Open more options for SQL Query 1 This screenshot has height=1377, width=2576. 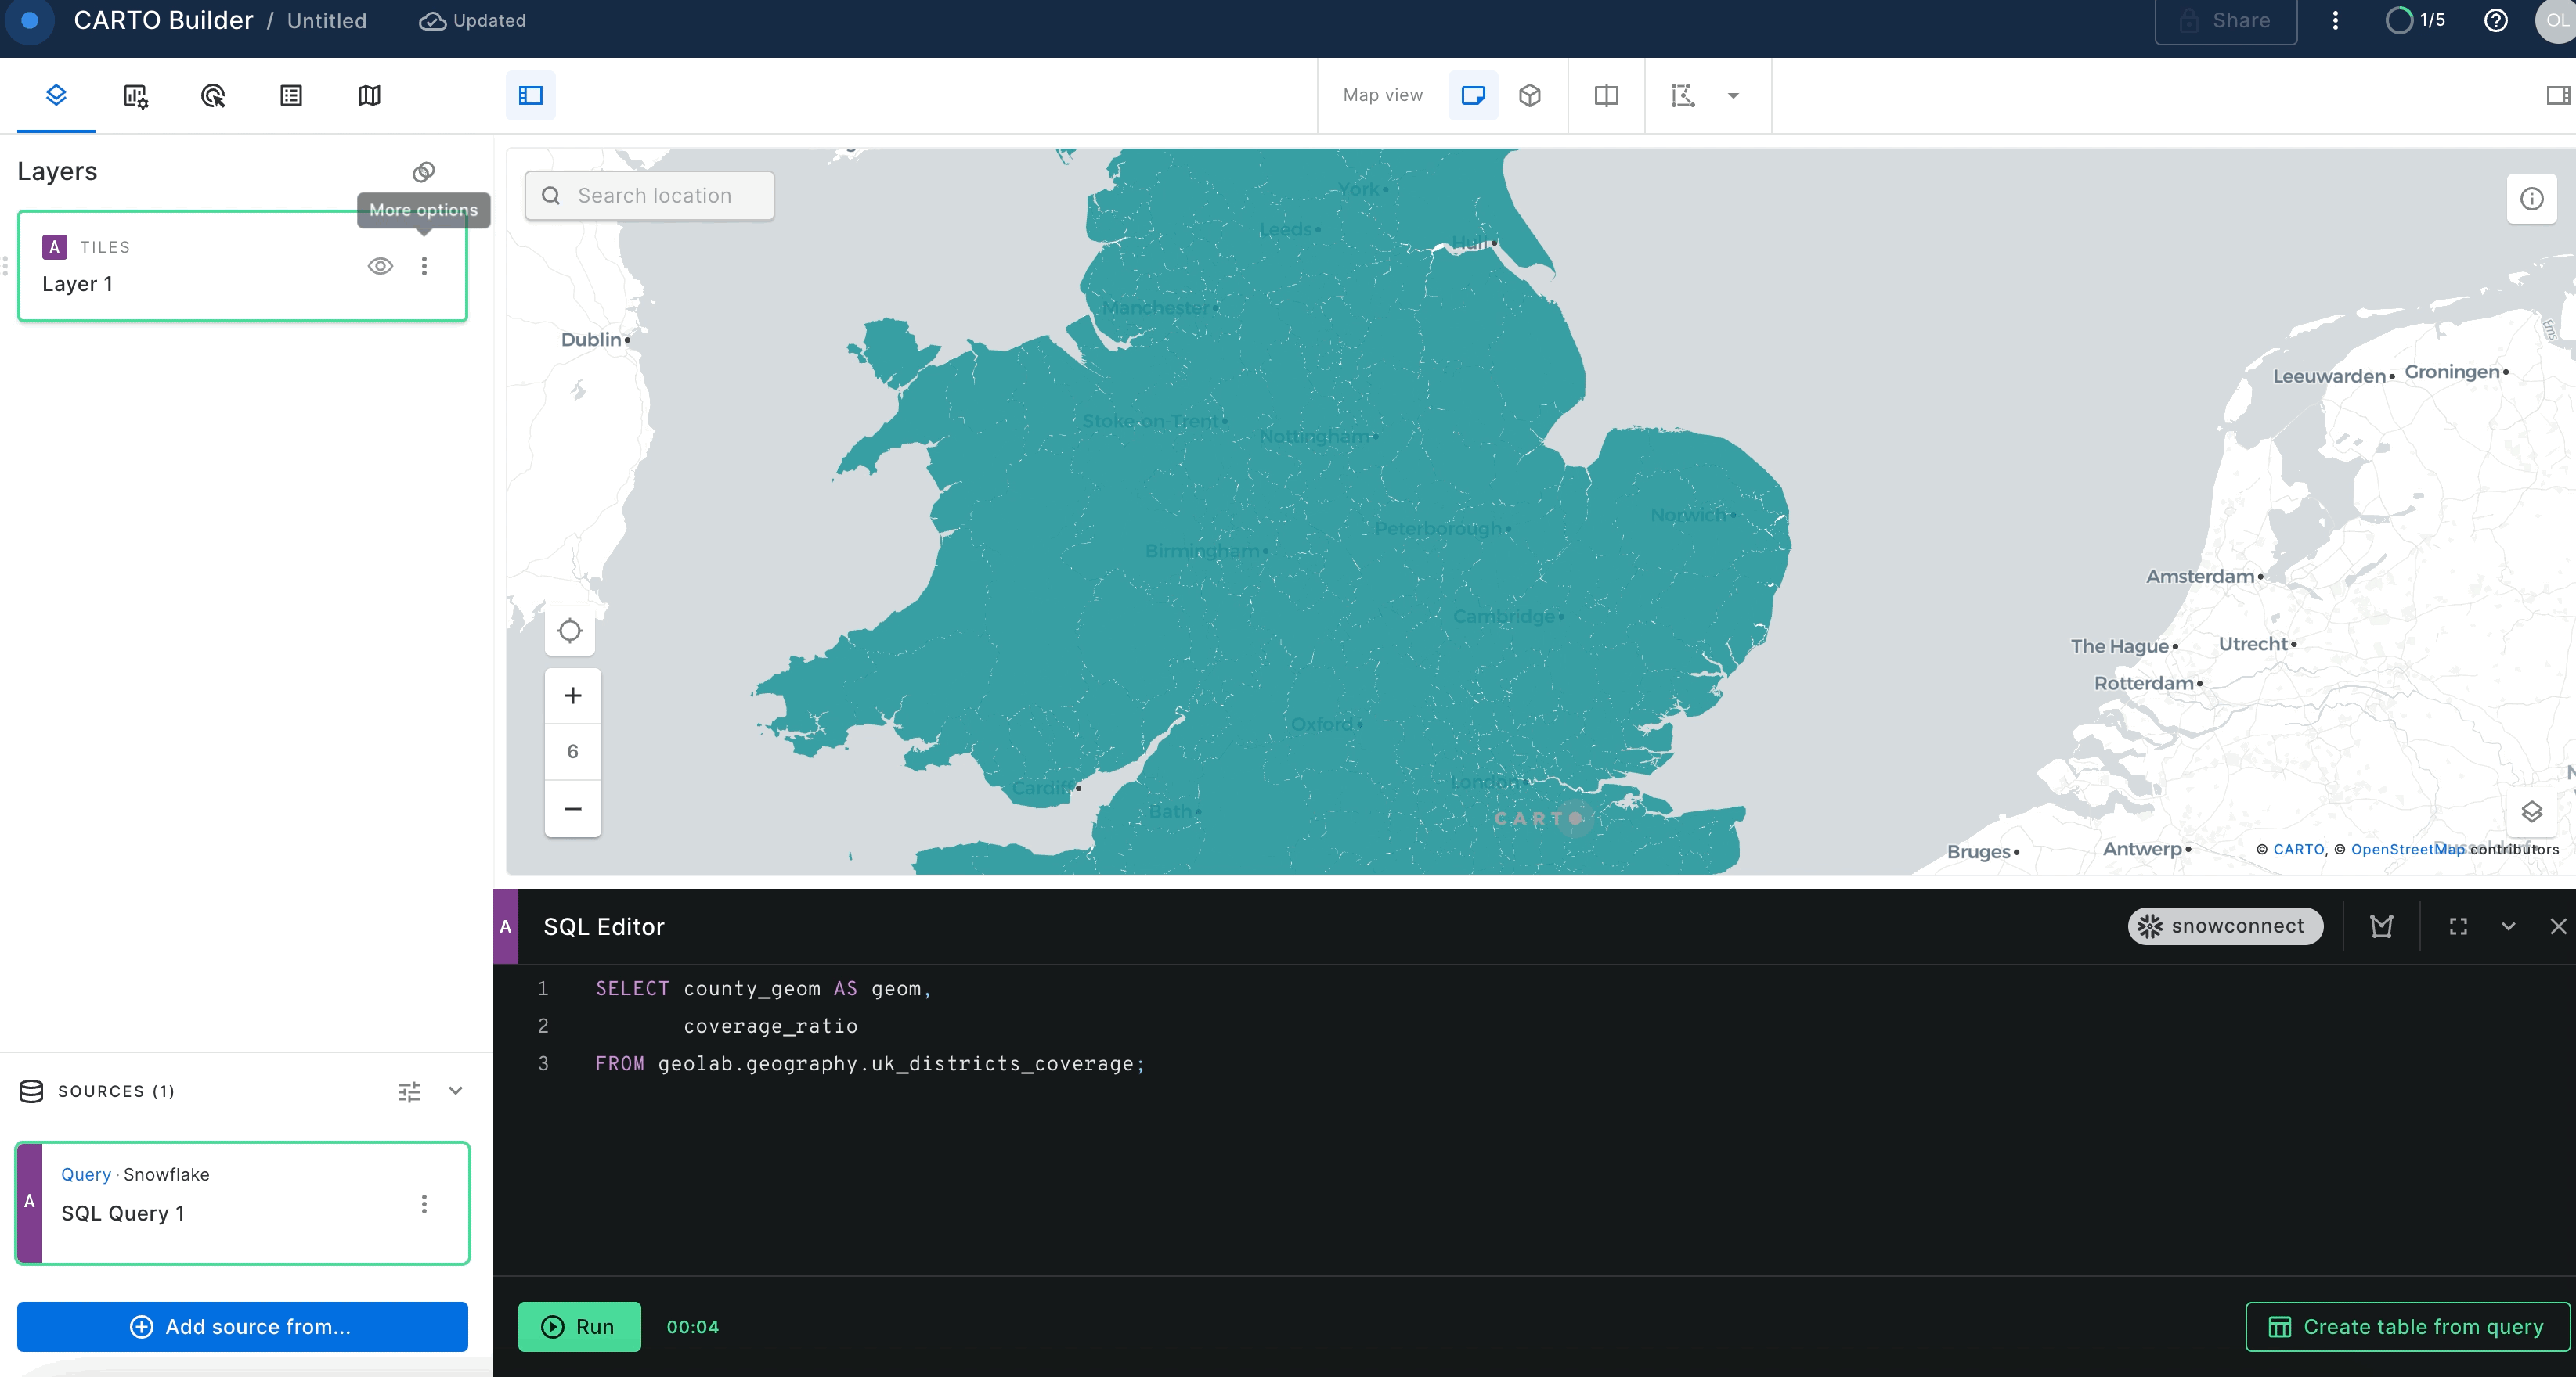424,1203
